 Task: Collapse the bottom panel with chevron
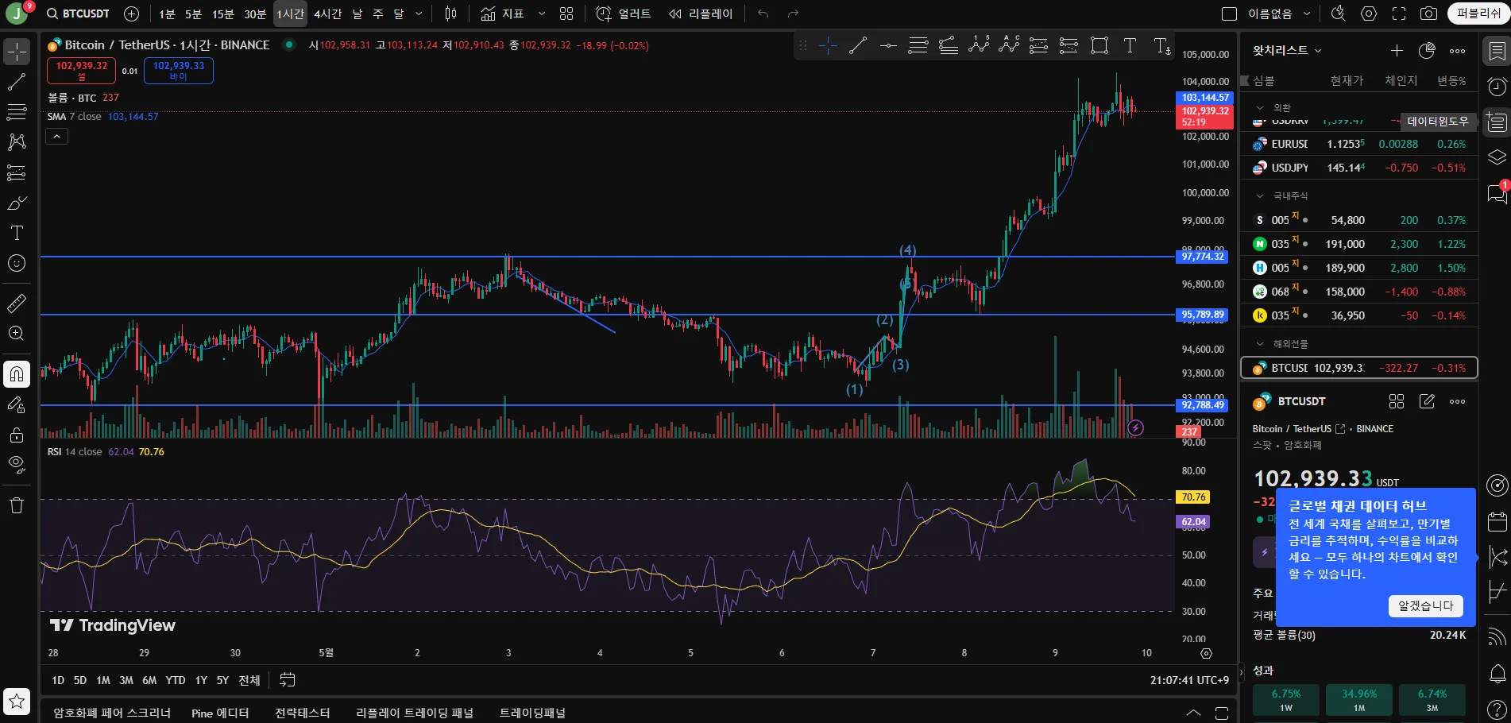(x=1193, y=713)
